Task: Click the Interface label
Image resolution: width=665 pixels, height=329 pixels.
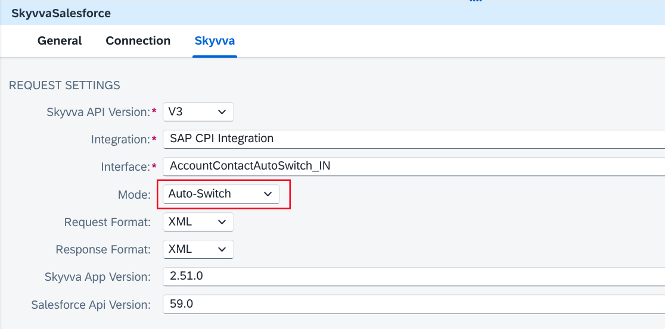Action: (x=125, y=167)
